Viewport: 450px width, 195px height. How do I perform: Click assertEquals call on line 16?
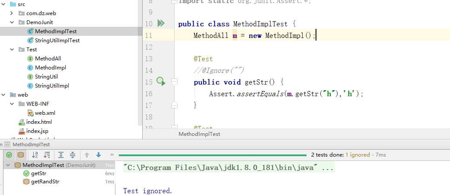click(x=260, y=94)
